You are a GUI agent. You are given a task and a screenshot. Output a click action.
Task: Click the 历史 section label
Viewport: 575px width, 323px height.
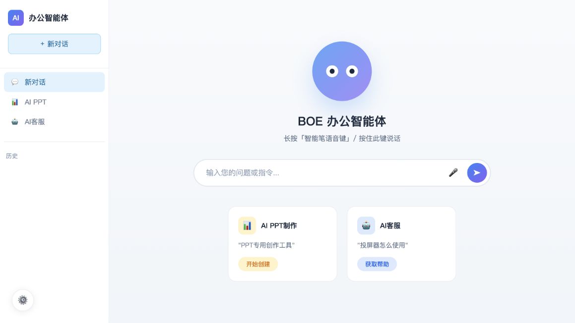(12, 156)
